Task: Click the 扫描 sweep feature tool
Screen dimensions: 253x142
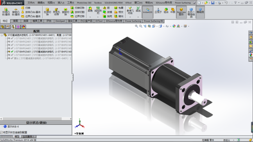Action: pyautogui.click(x=26, y=8)
